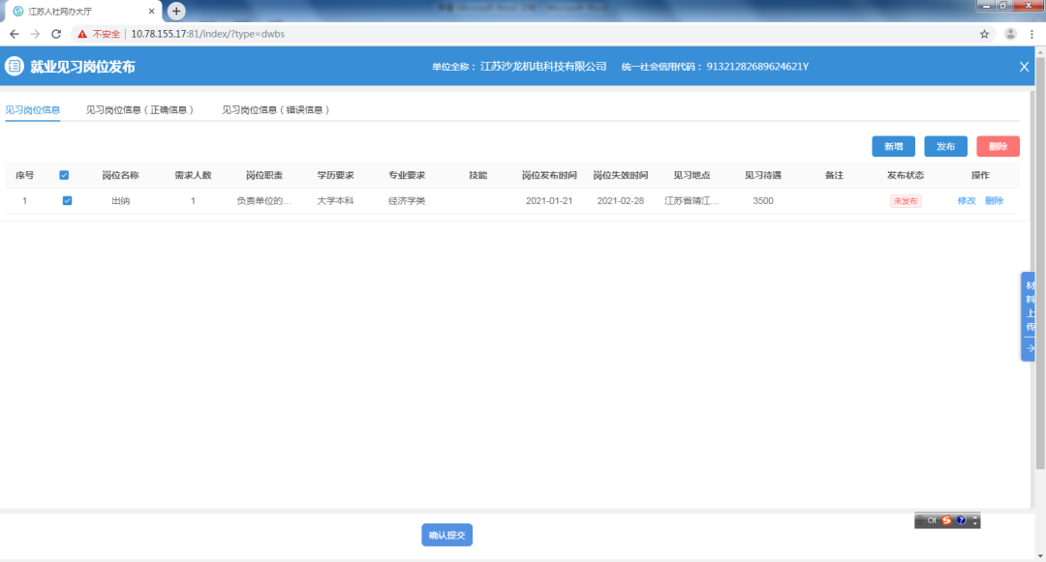Click the blue 发布 button
The height and width of the screenshot is (562, 1046).
click(945, 147)
